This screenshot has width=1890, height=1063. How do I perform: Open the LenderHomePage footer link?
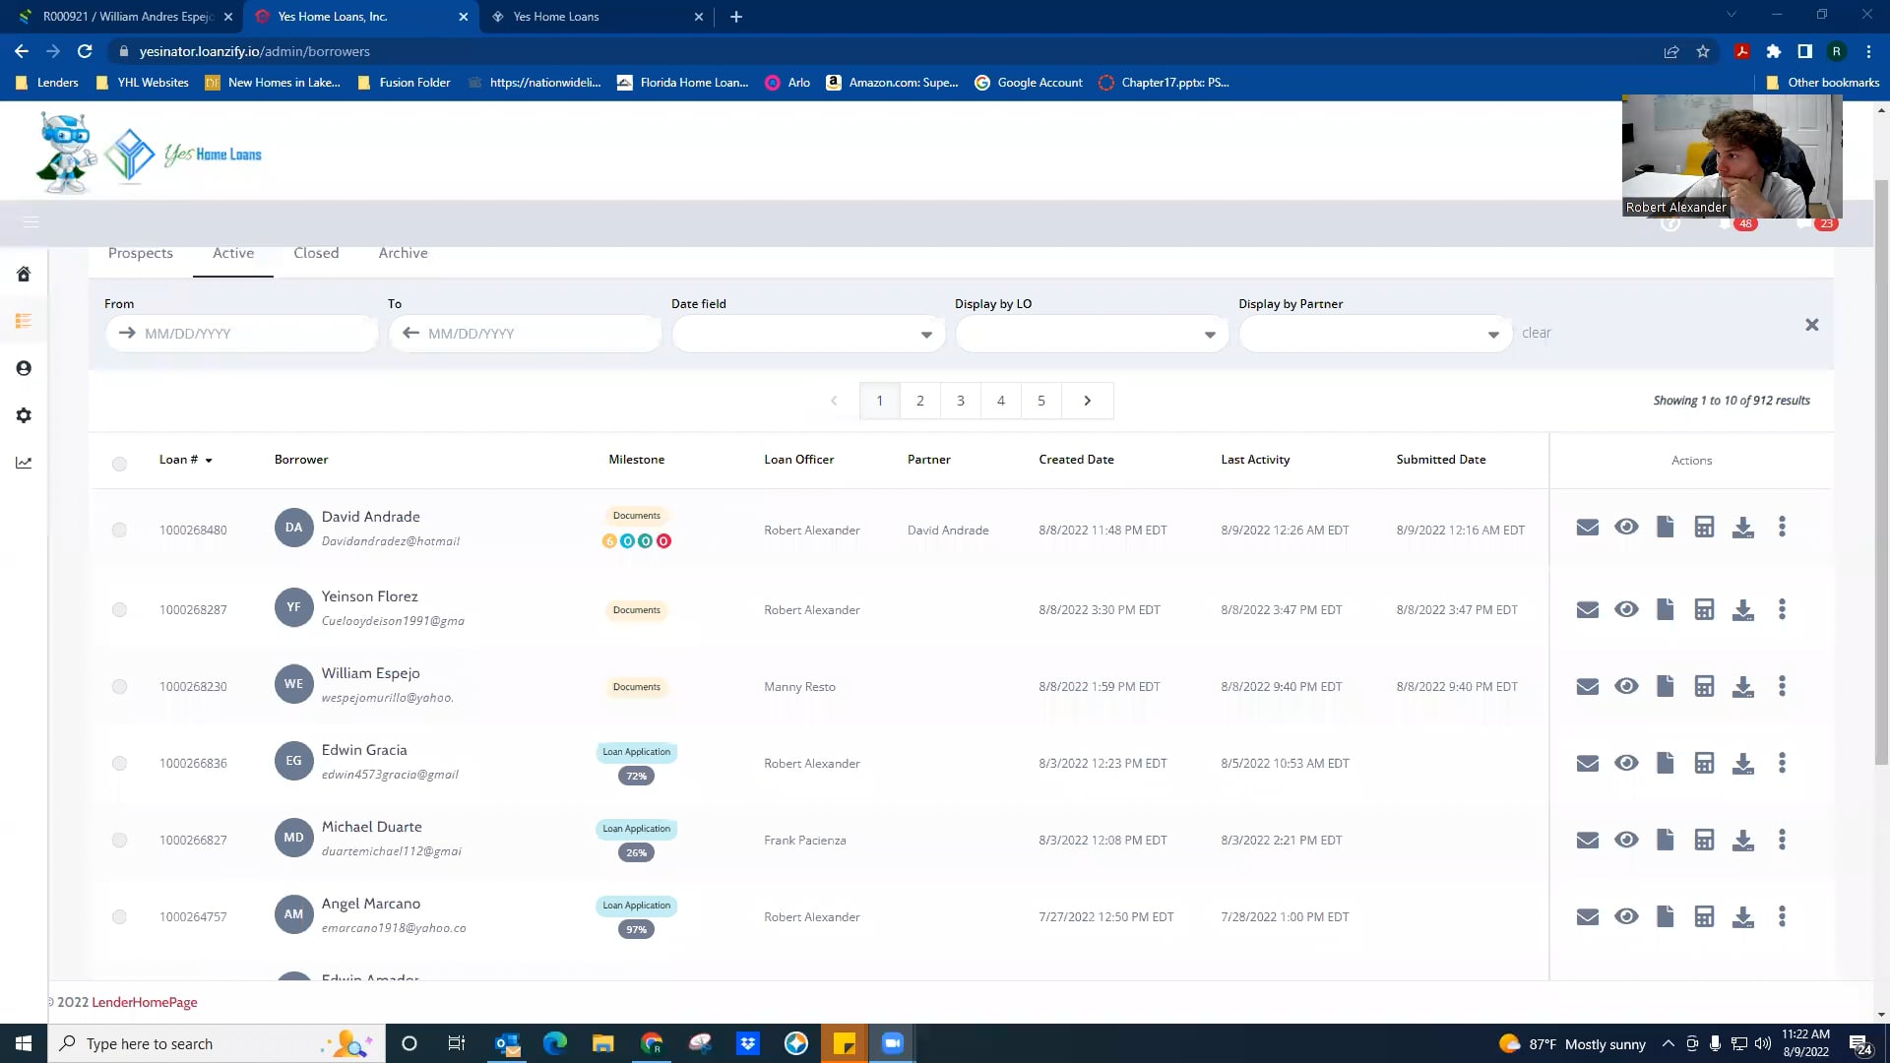(x=145, y=1002)
